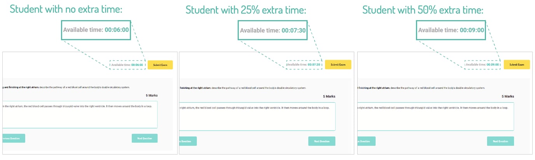Focus the answer text box in the no-extra-time panel
The image size is (535, 160).
coord(80,115)
